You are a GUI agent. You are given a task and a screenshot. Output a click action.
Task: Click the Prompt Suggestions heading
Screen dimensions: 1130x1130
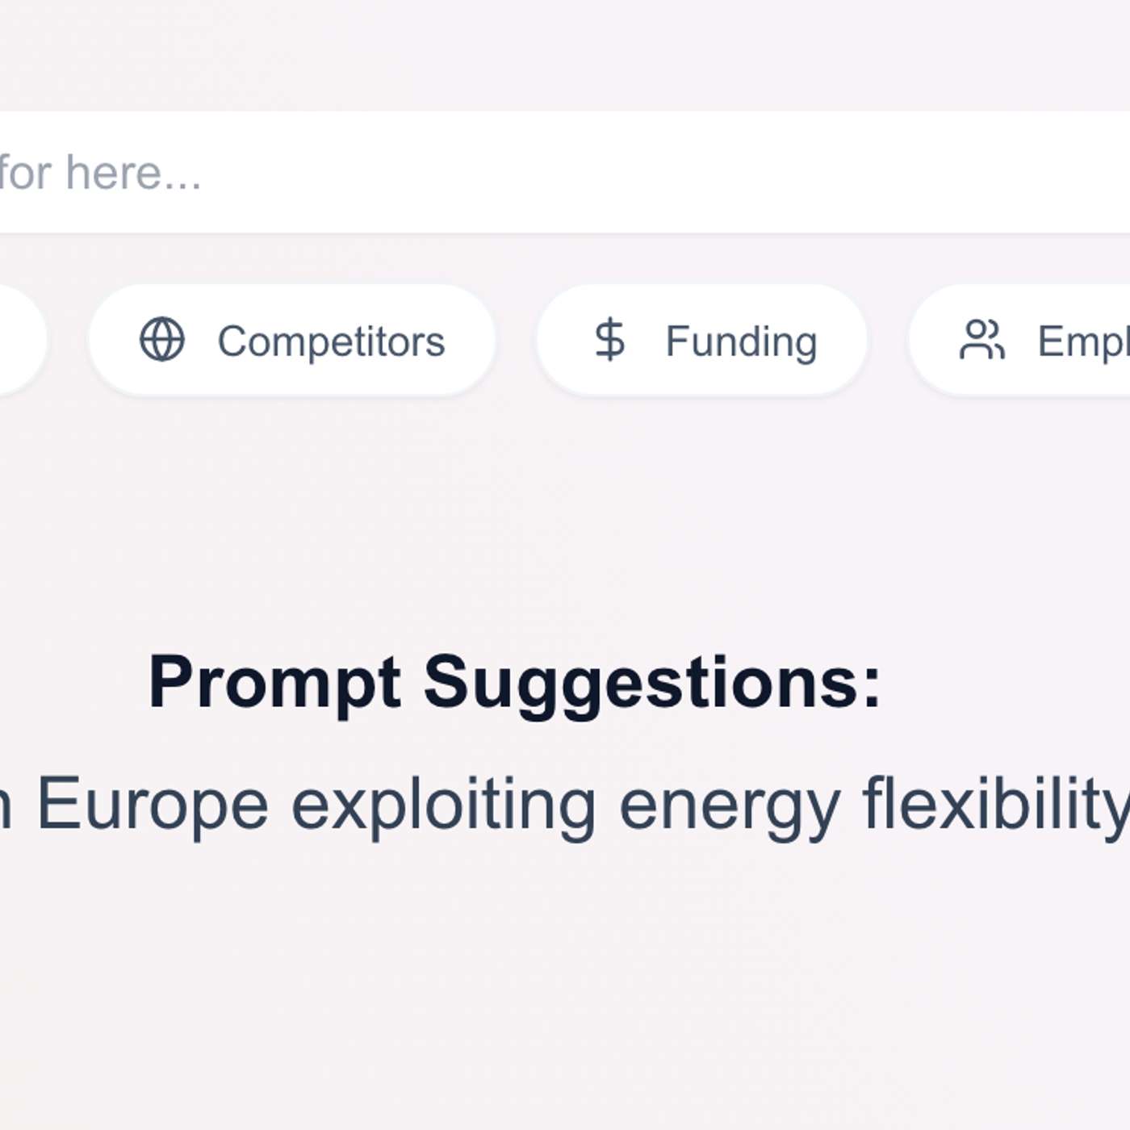[514, 683]
